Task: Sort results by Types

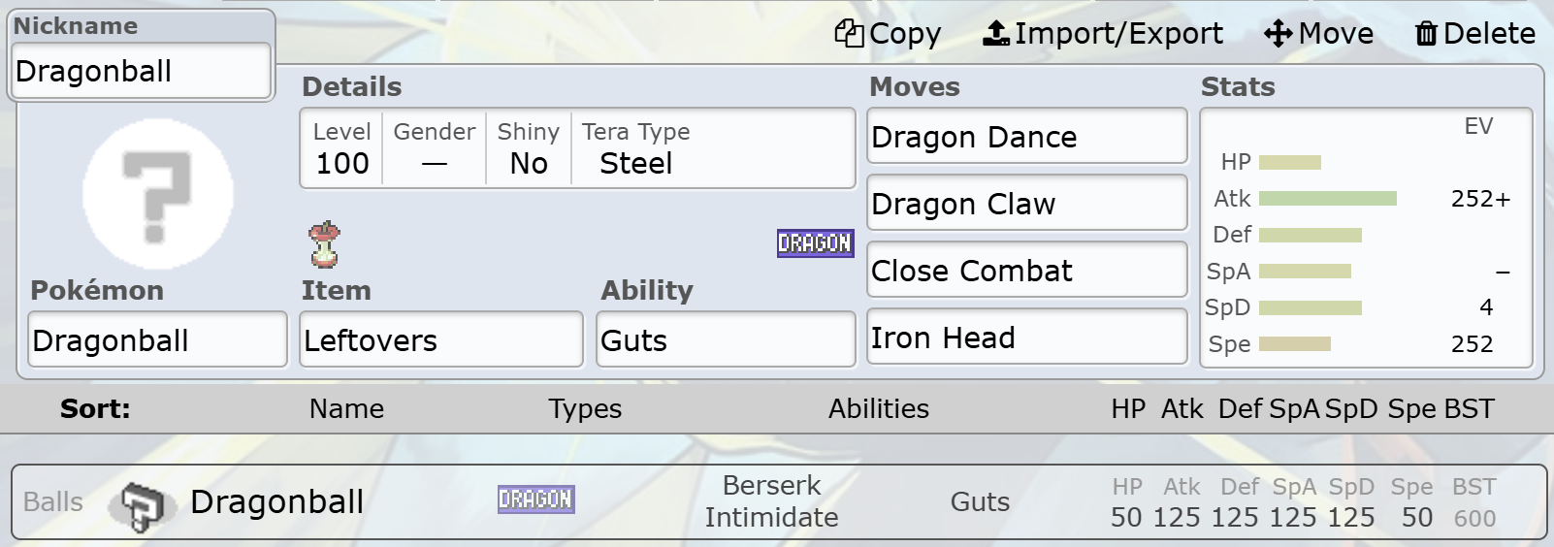Action: [585, 409]
